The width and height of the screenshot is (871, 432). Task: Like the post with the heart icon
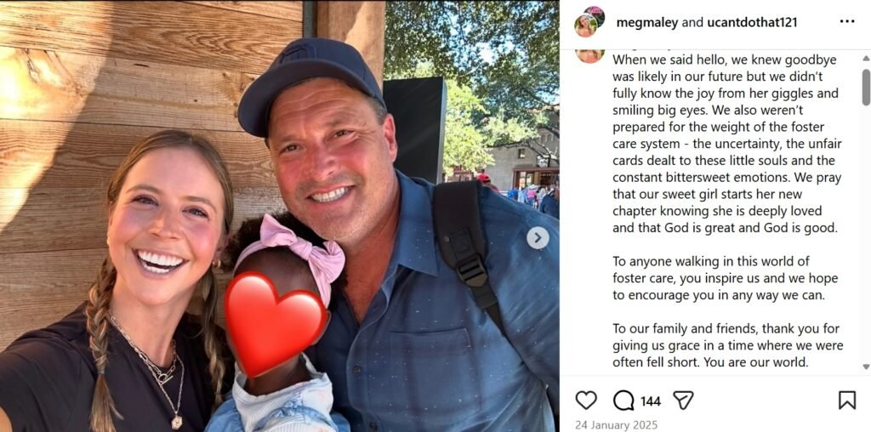pyautogui.click(x=585, y=400)
